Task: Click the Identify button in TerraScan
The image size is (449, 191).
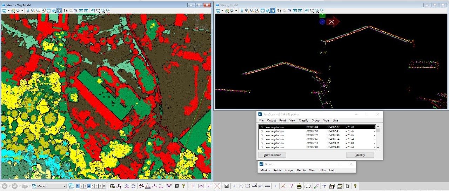Action: pos(360,155)
